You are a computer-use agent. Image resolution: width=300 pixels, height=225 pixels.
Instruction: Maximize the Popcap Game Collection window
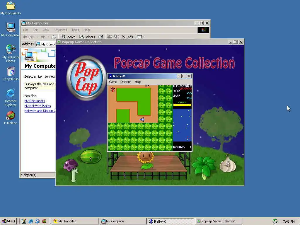(236, 42)
